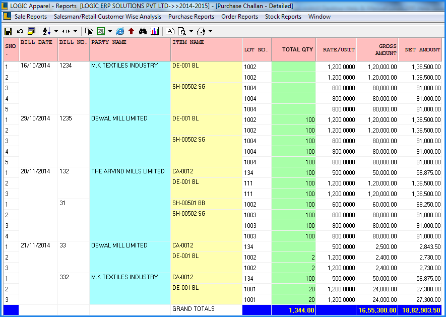This screenshot has height=317, width=446.
Task: Select bill date 29/10/2014 cell
Action: click(38, 141)
